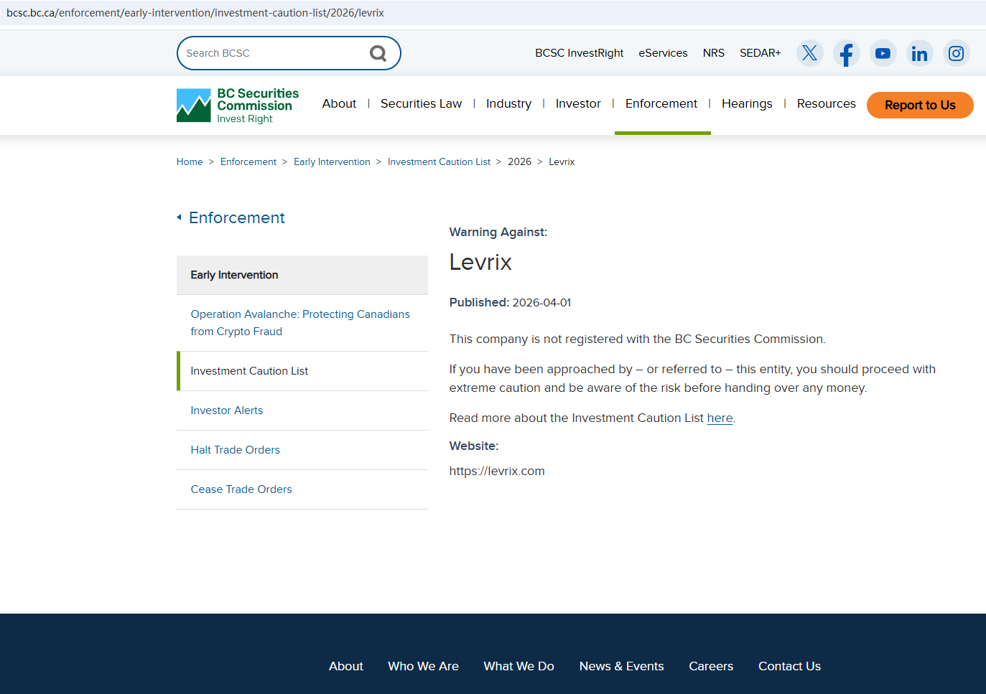The height and width of the screenshot is (694, 986).
Task: Open the Resources menu
Action: point(827,103)
